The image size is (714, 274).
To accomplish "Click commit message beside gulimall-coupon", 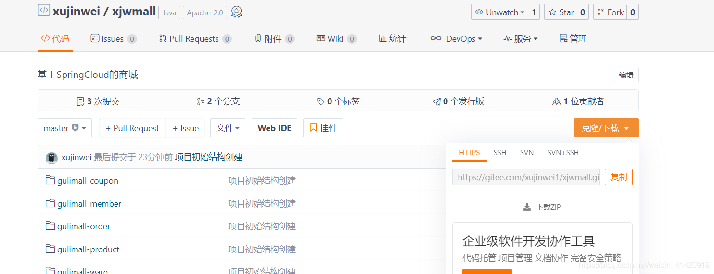I will click(262, 181).
